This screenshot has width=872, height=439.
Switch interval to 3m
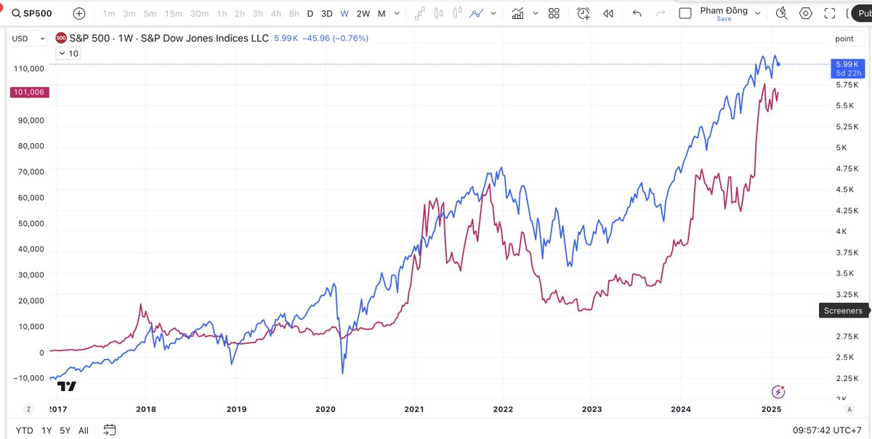click(129, 13)
